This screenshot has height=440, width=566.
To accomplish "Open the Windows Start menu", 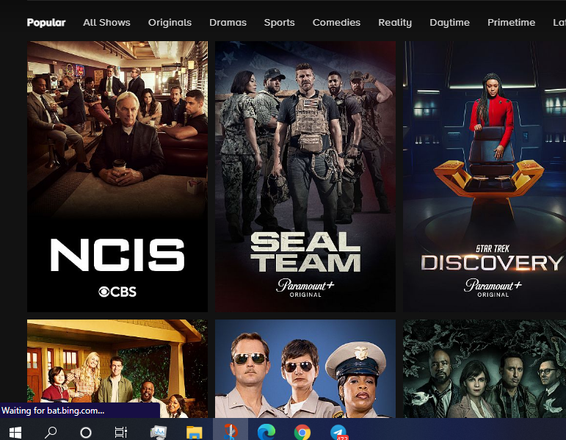I will [15, 432].
